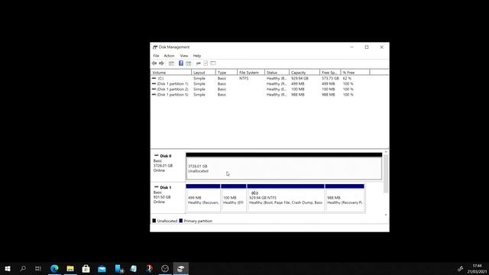Click the last toolbar icon resembling a window
489x275 pixels.
(x=213, y=63)
